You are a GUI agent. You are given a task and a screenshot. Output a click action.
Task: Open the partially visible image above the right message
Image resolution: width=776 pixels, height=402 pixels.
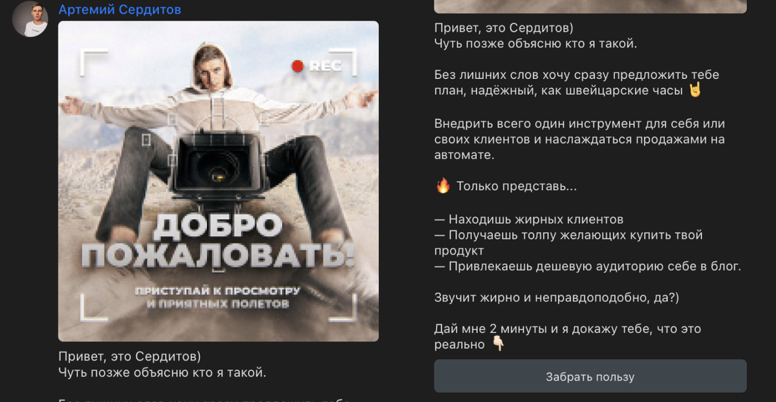coord(590,6)
